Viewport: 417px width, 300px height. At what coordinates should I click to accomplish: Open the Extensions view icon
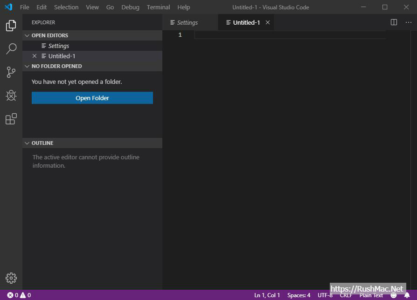11,119
